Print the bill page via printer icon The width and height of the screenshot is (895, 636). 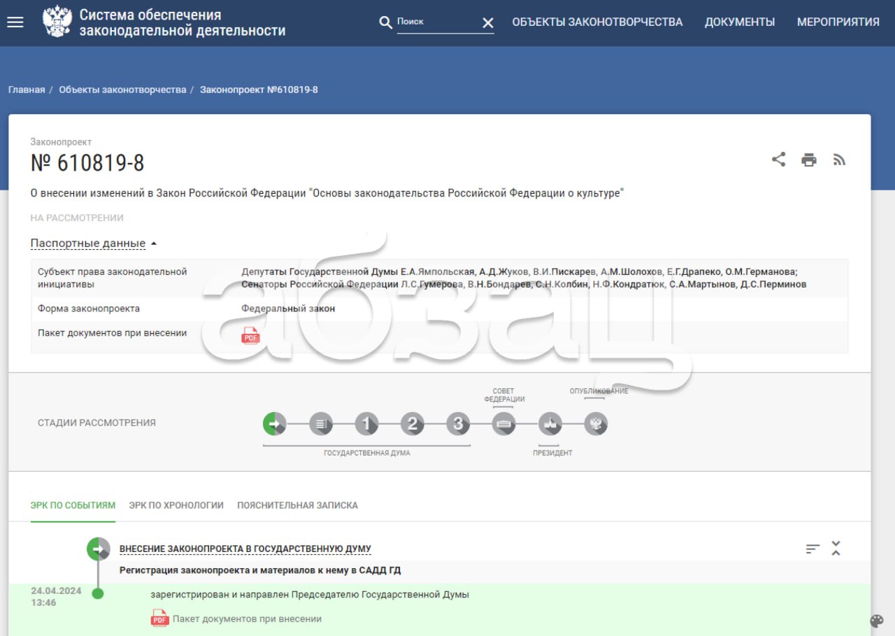click(809, 160)
